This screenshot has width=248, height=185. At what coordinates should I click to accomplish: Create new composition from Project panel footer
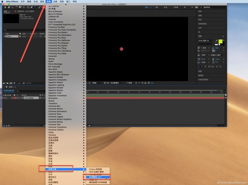11,83
